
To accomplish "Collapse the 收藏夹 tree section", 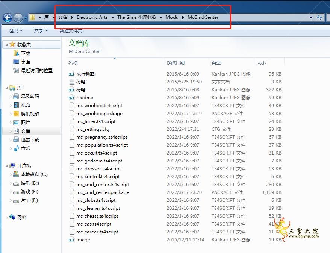I will 7,45.
